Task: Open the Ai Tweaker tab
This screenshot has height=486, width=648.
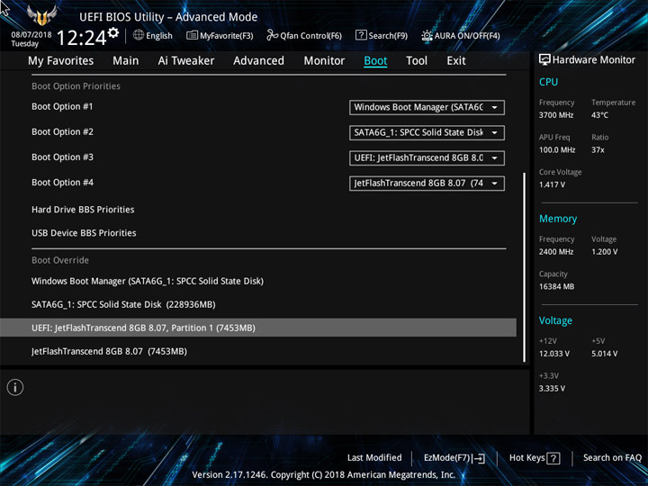Action: [x=186, y=61]
